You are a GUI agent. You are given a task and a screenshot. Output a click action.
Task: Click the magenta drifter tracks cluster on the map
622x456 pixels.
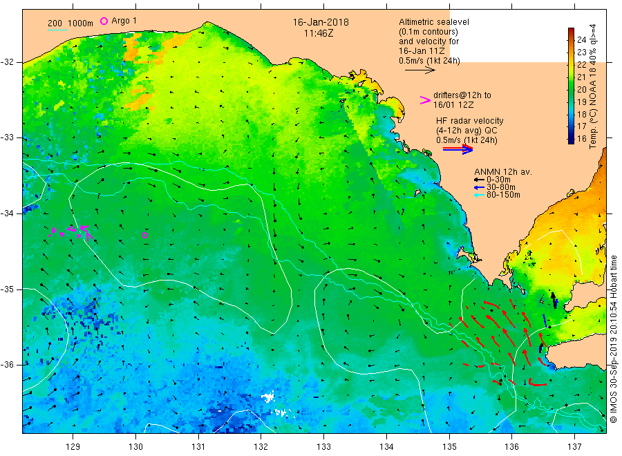71,233
